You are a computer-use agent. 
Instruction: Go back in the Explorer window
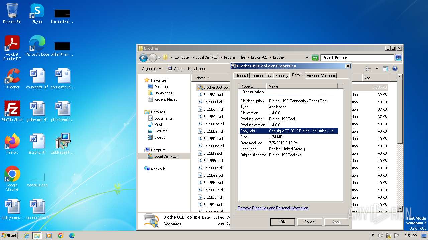[x=143, y=58]
